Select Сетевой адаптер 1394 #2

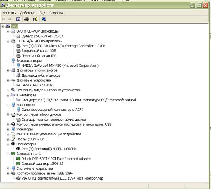pos(42,163)
